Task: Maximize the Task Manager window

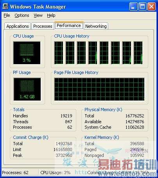Action: coord(142,7)
